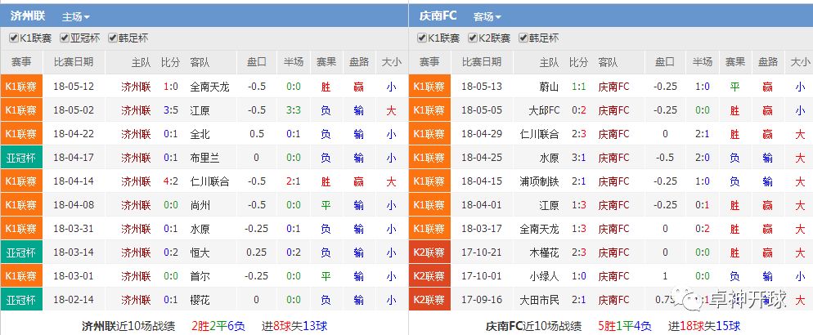Click opponent 布里兰 in the 18-04-17 row

click(x=204, y=158)
